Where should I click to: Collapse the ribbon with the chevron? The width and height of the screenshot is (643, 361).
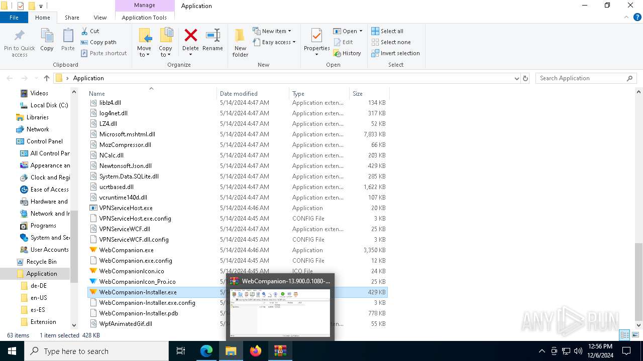pyautogui.click(x=626, y=17)
